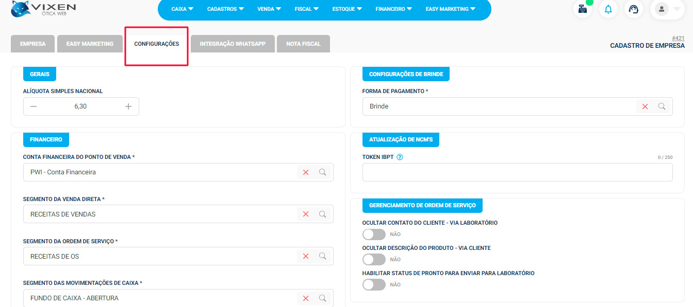Expand the Caixa dropdown menu

point(183,9)
